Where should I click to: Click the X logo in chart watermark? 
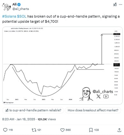click(x=98, y=96)
